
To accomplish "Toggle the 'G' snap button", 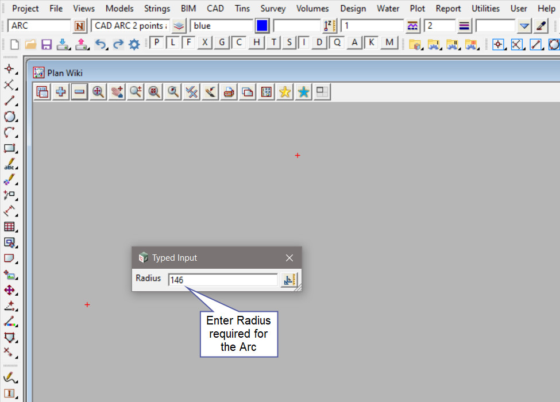I will click(222, 43).
